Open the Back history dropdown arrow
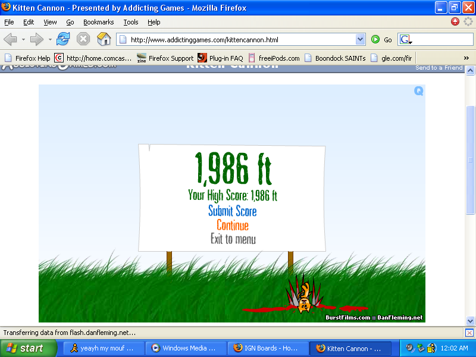 (x=23, y=39)
